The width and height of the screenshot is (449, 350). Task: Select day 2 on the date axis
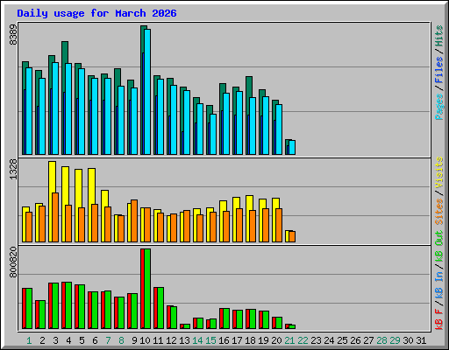(42, 340)
